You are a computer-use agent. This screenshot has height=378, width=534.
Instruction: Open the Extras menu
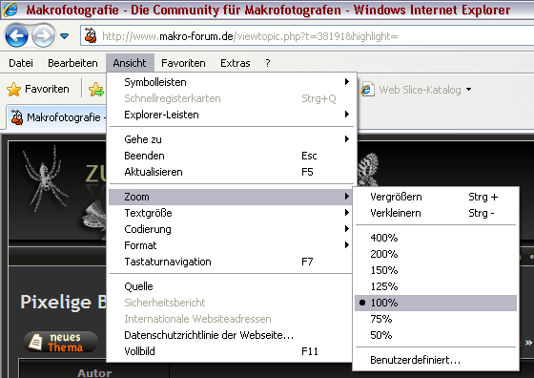click(x=235, y=63)
